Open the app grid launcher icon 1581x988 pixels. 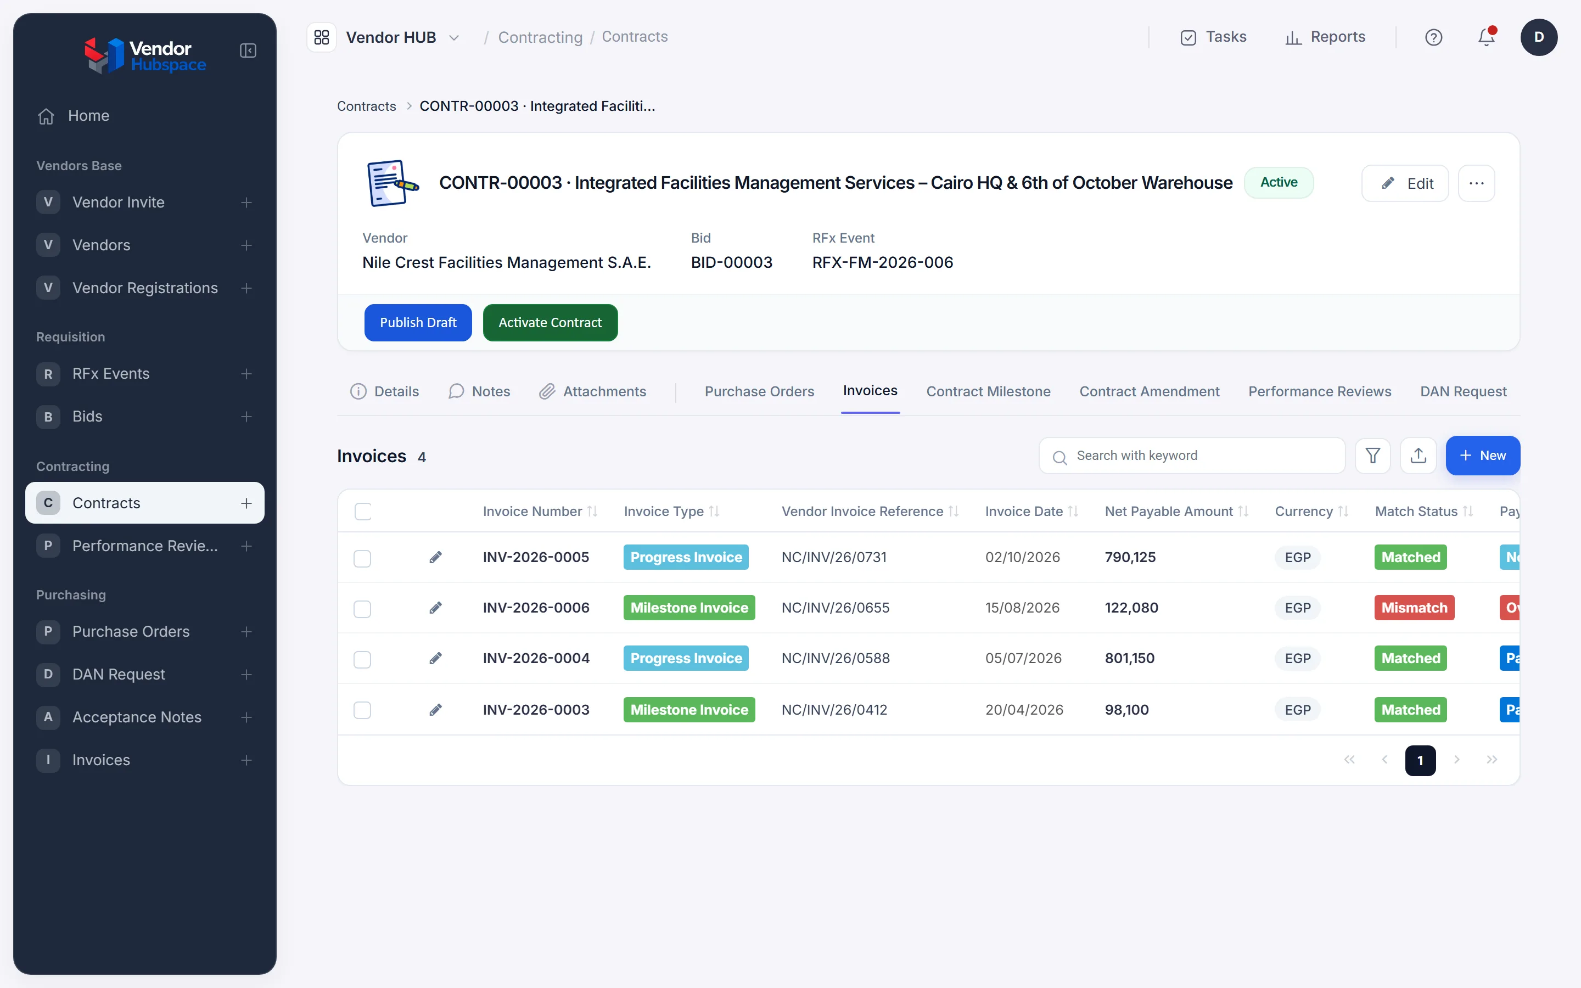pyautogui.click(x=322, y=37)
